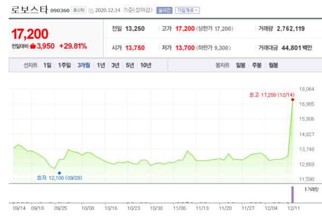
Task: Click the large current price 17,200
Action: tap(30, 34)
